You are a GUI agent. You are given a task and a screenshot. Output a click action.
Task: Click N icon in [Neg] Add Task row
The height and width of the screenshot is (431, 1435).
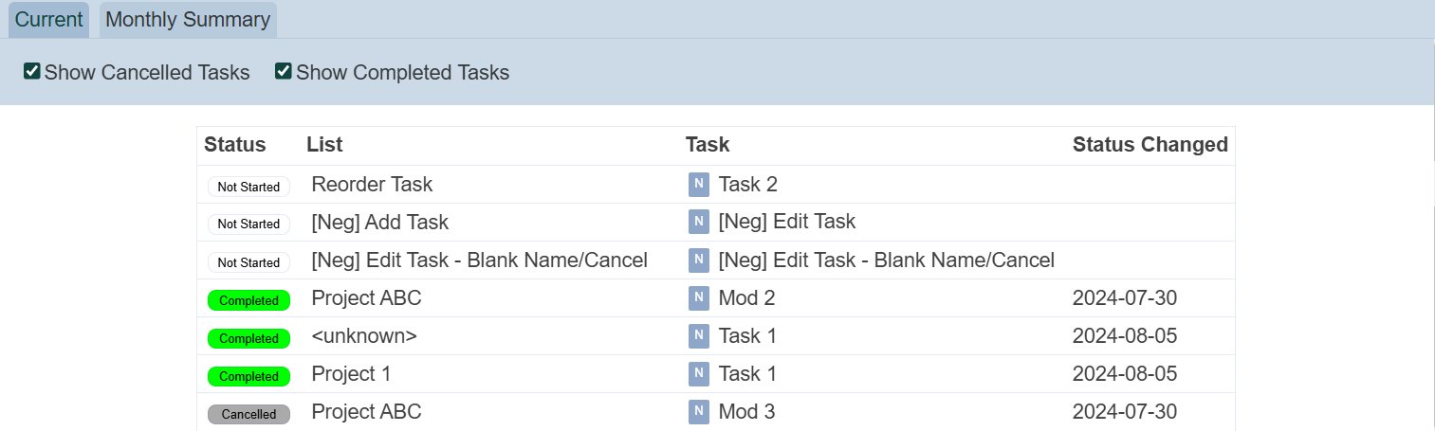[698, 222]
